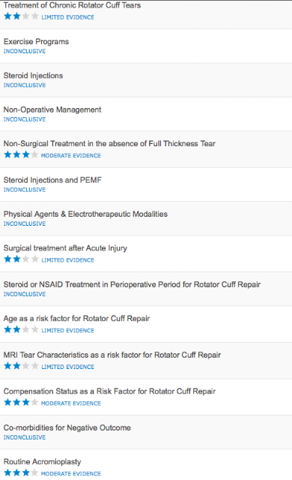Click the three-star rating under Non-Surgical Treatment

[21, 154]
